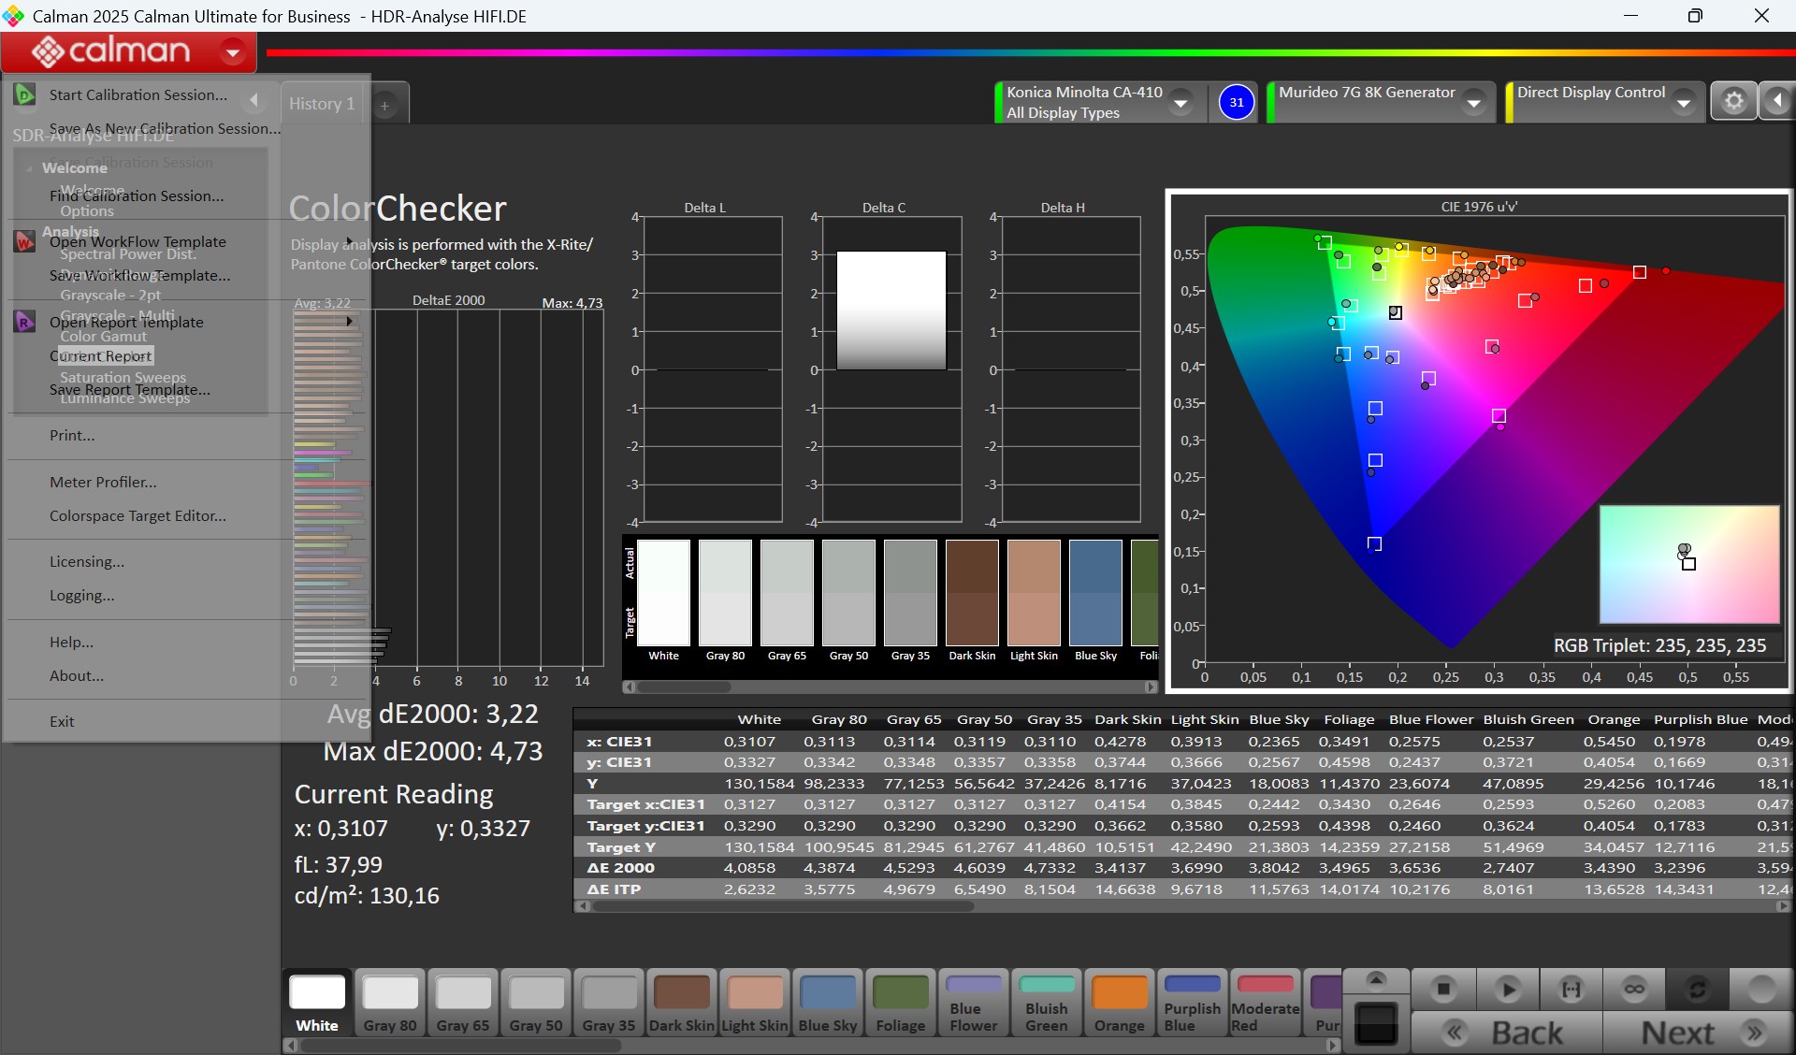Click the continuous read infinity icon
Screen dimensions: 1796x1055
(1634, 989)
